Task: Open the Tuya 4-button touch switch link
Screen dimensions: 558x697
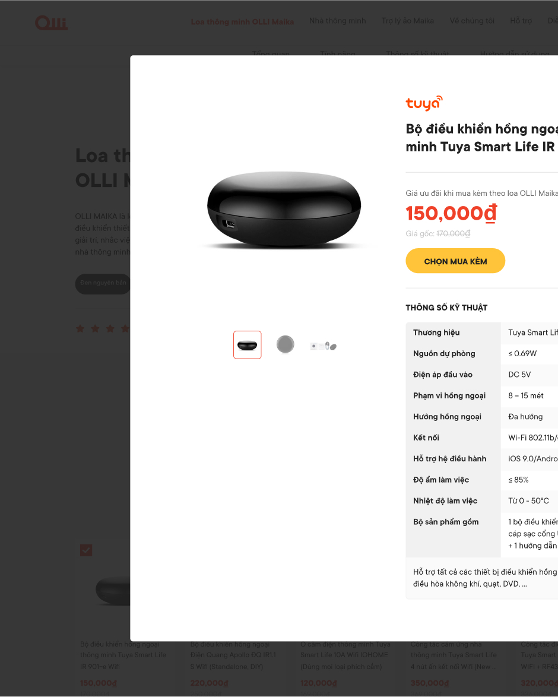Action: (x=454, y=655)
